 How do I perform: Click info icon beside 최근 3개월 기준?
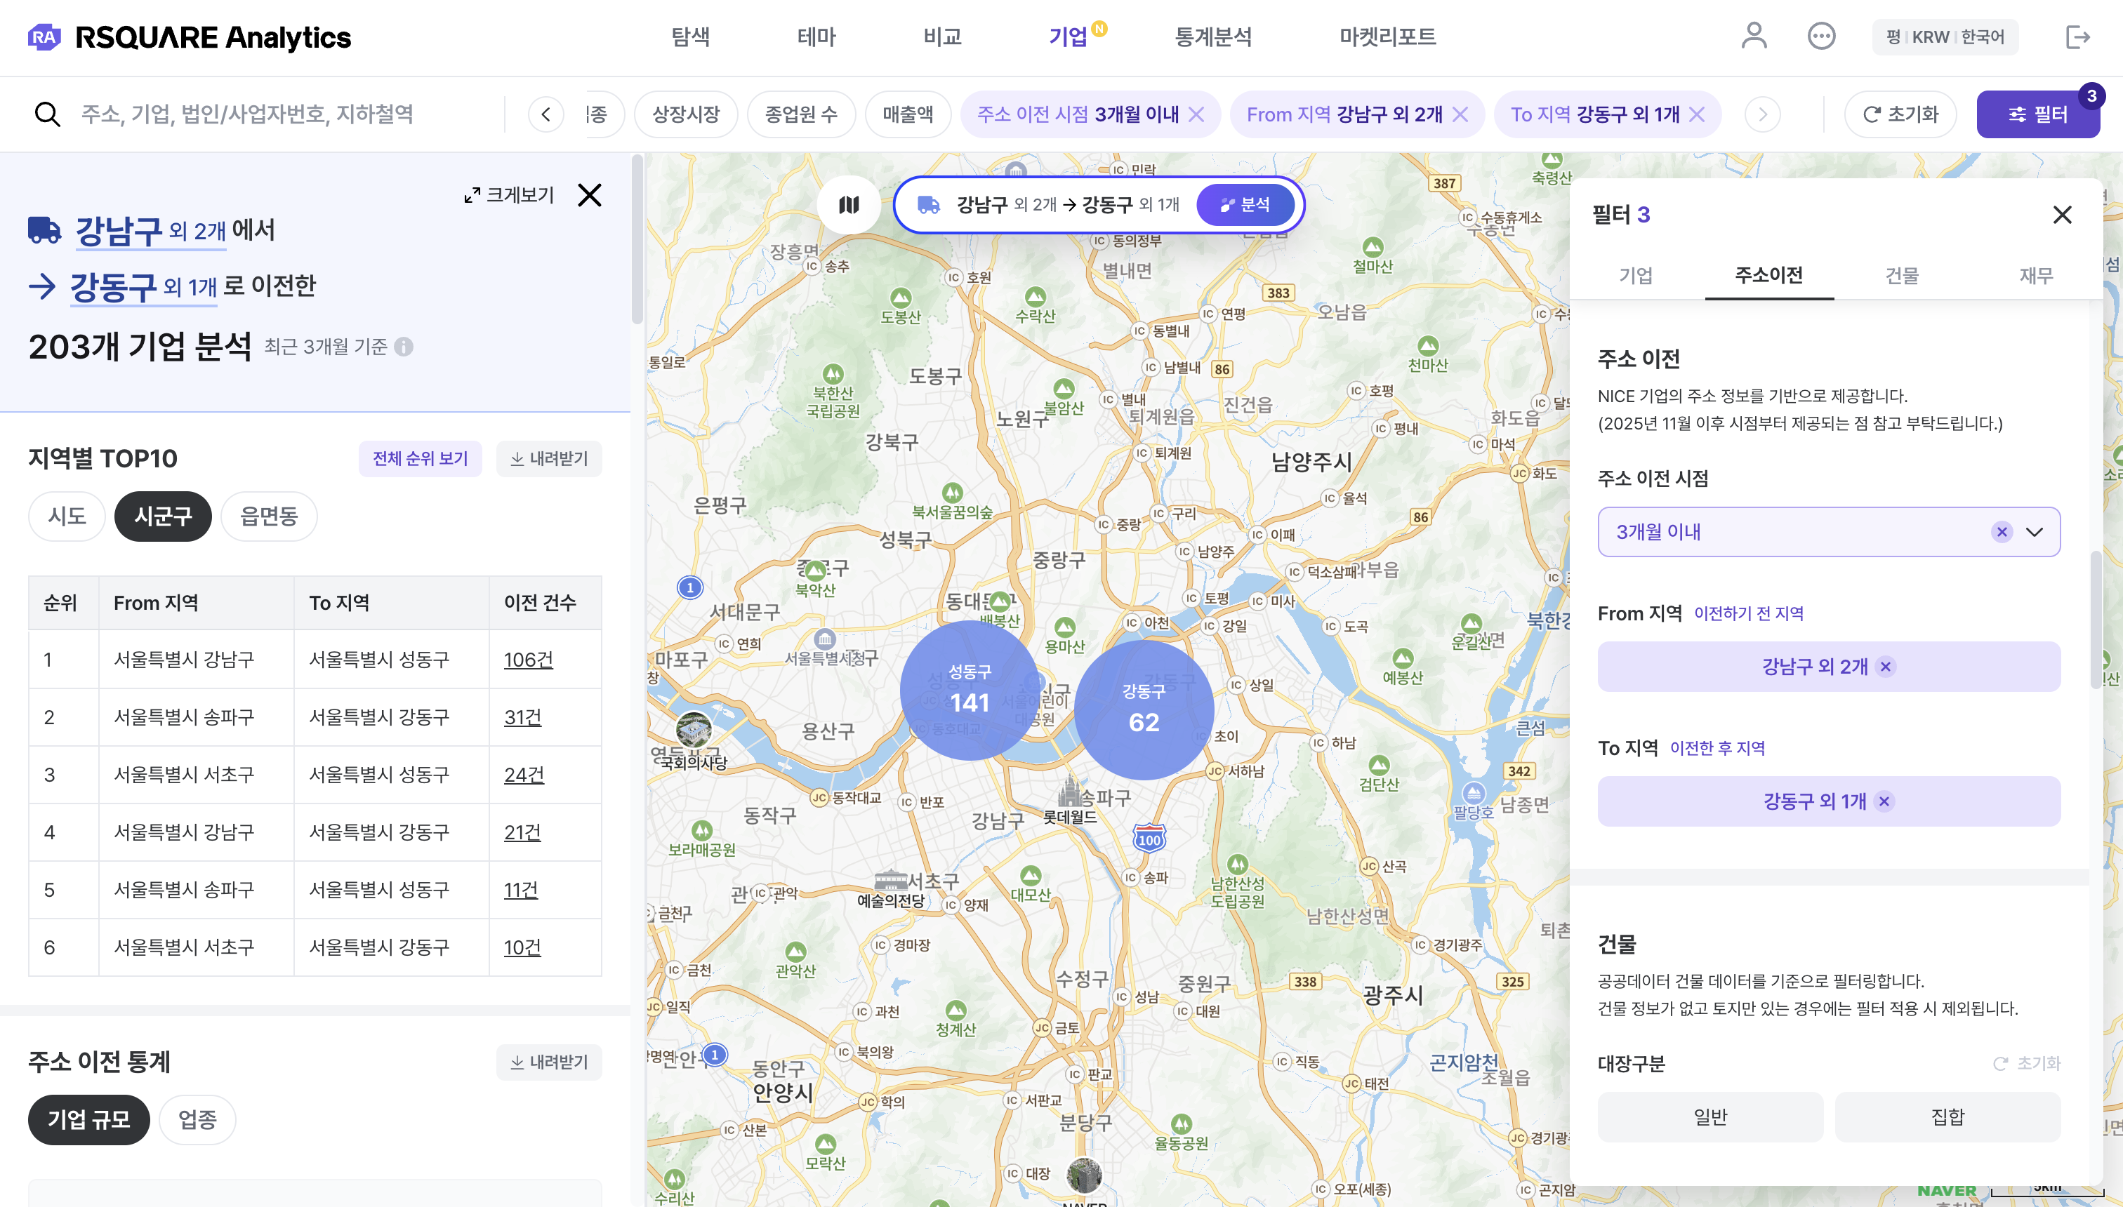pos(404,347)
